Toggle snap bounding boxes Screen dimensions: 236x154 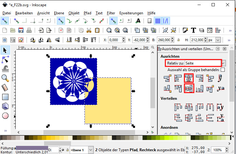point(16,21)
